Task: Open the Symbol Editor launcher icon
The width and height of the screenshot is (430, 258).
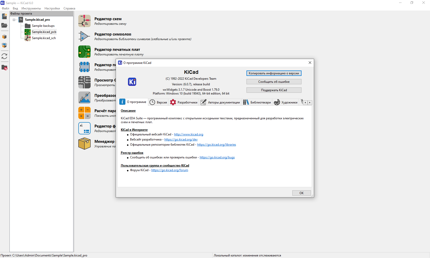Action: coord(84,36)
